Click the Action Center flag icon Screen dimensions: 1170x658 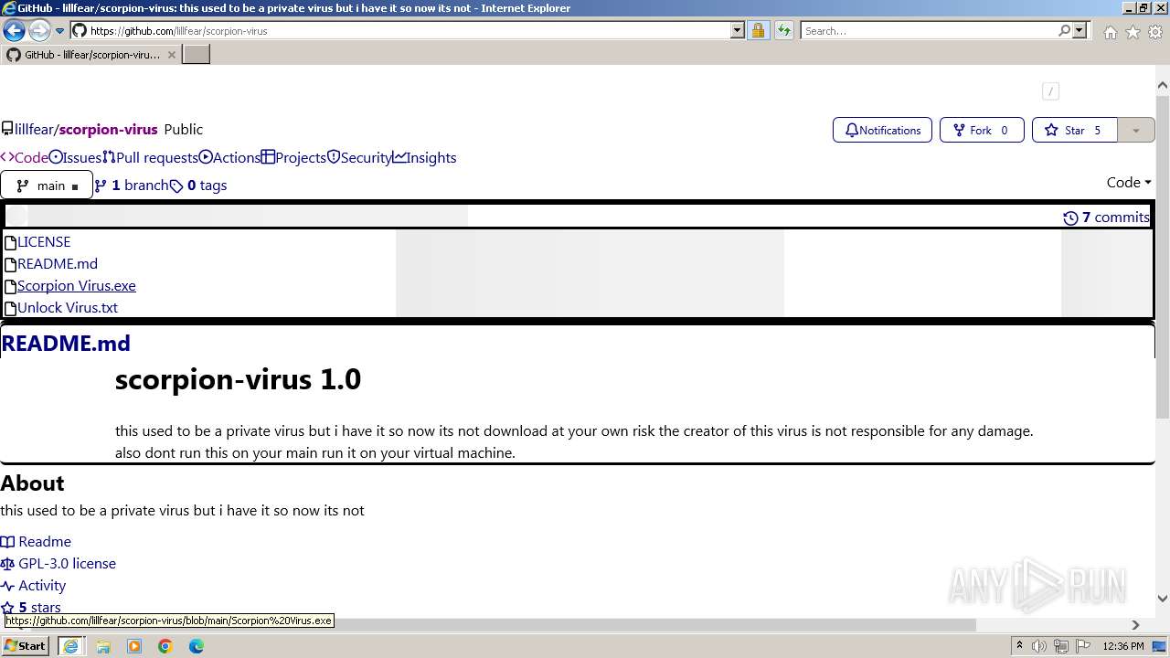pos(1082,646)
